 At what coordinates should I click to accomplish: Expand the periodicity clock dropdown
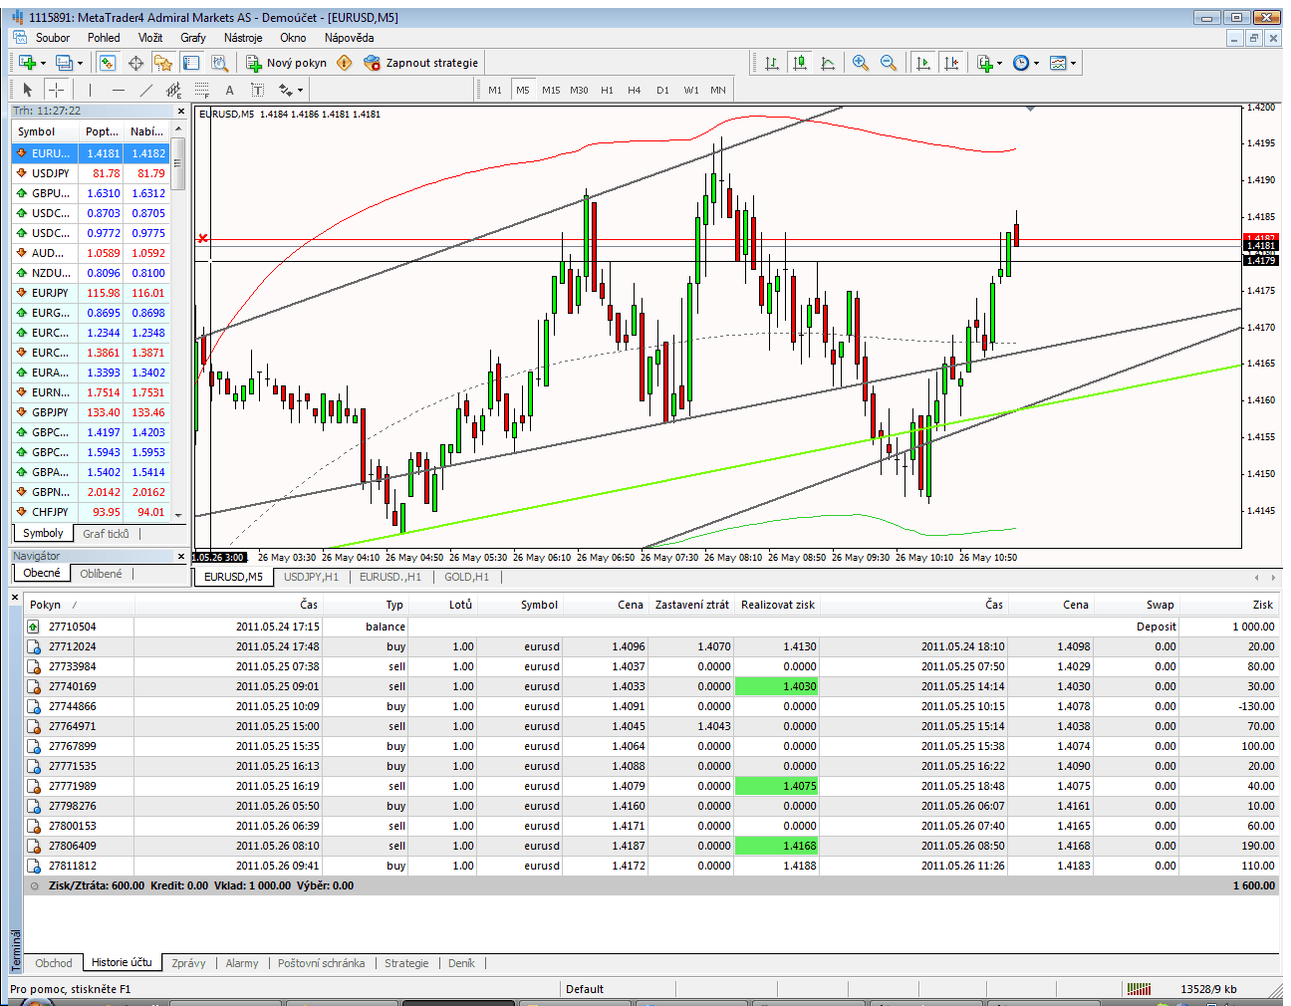coord(1036,63)
